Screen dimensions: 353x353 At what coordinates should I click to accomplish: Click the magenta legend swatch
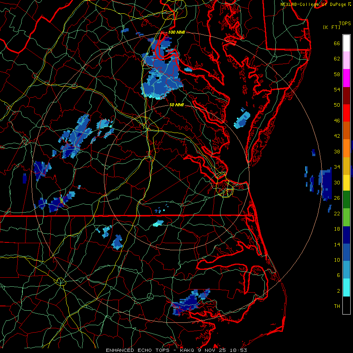tap(346, 78)
